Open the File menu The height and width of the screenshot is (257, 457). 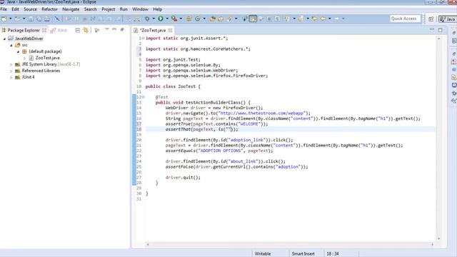[4, 9]
